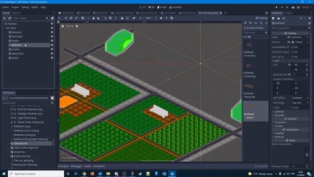Viewport: 314px width, 177px height.
Task: Hide the Roads node
Action: point(52,41)
